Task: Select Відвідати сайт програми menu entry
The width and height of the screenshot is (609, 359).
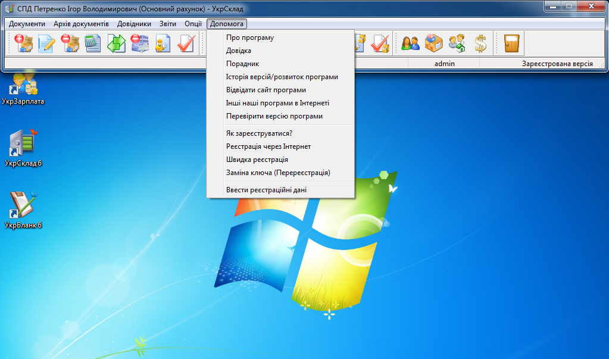Action: click(266, 90)
